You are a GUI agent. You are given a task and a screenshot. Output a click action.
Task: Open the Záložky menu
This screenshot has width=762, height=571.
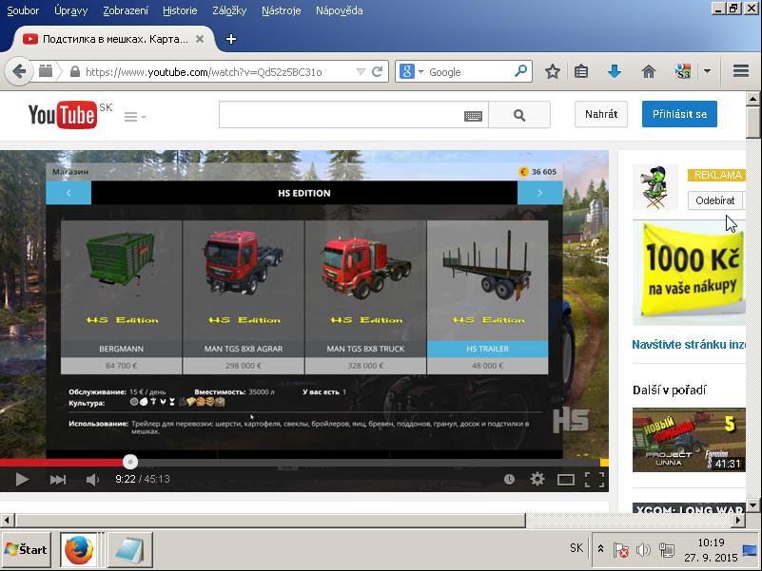227,10
